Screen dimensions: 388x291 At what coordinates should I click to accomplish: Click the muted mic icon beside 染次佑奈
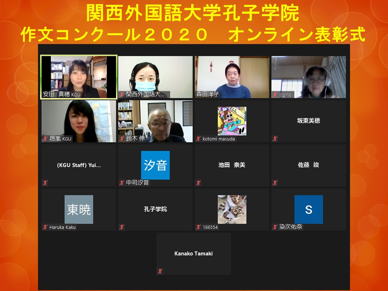click(x=275, y=227)
